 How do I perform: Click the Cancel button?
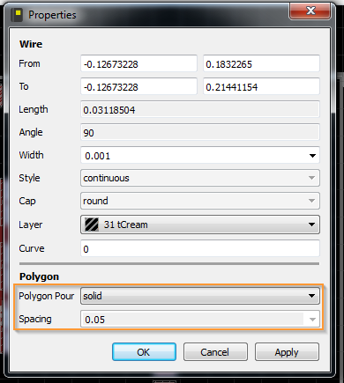[215, 352]
